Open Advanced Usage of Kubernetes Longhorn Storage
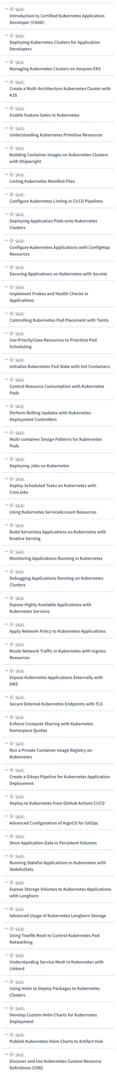This screenshot has width=117, height=1072. 58,915
